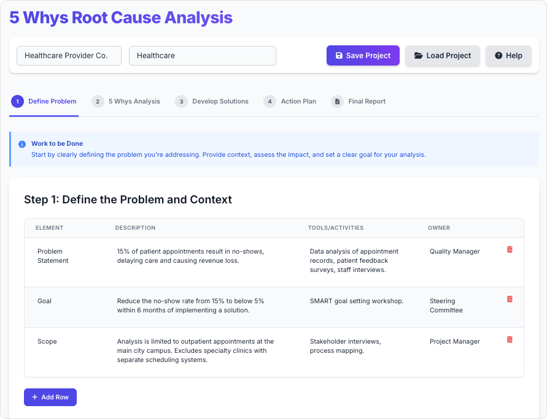Switch to the 5 Whys Analysis tab

(126, 102)
